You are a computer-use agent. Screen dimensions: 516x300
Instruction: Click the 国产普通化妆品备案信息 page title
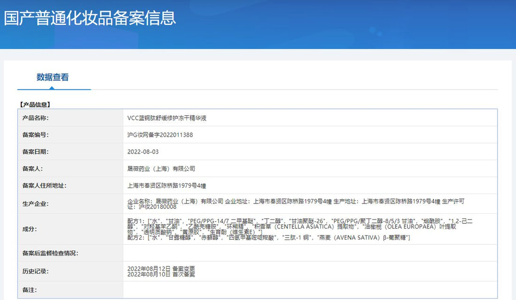click(x=90, y=18)
